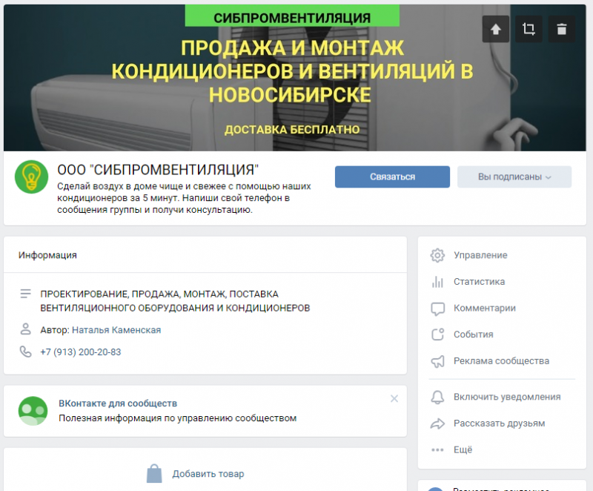This screenshot has width=593, height=491.
Task: Click Полезная информация по управлению сообществом text
Action: (x=178, y=418)
